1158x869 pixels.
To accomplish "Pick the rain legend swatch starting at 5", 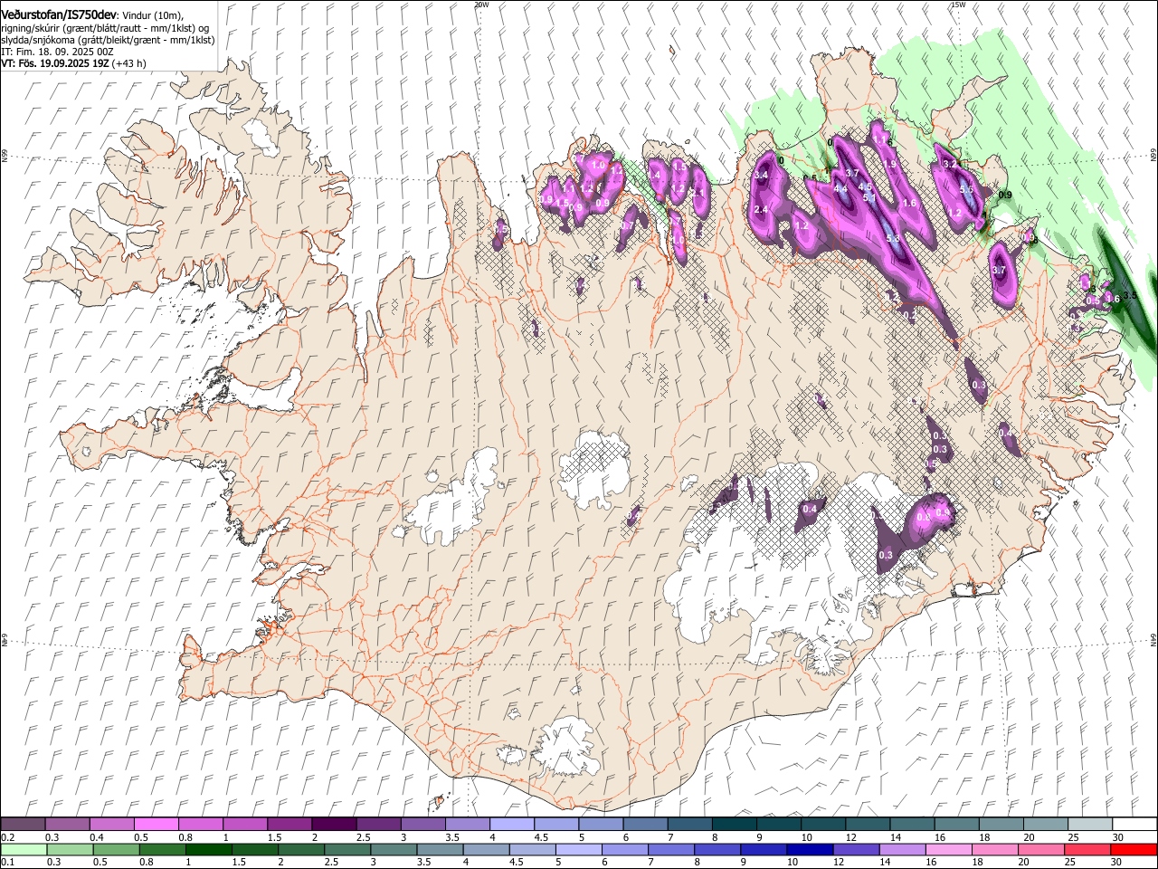I will 578,850.
